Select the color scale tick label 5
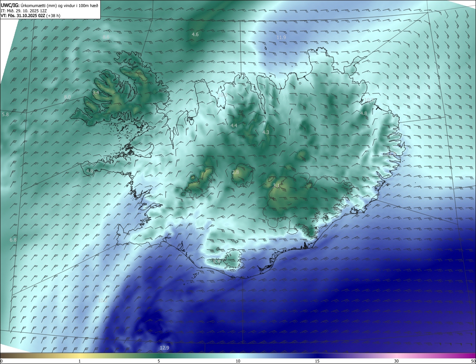Viewport: 476px width, 364px height. pyautogui.click(x=159, y=361)
